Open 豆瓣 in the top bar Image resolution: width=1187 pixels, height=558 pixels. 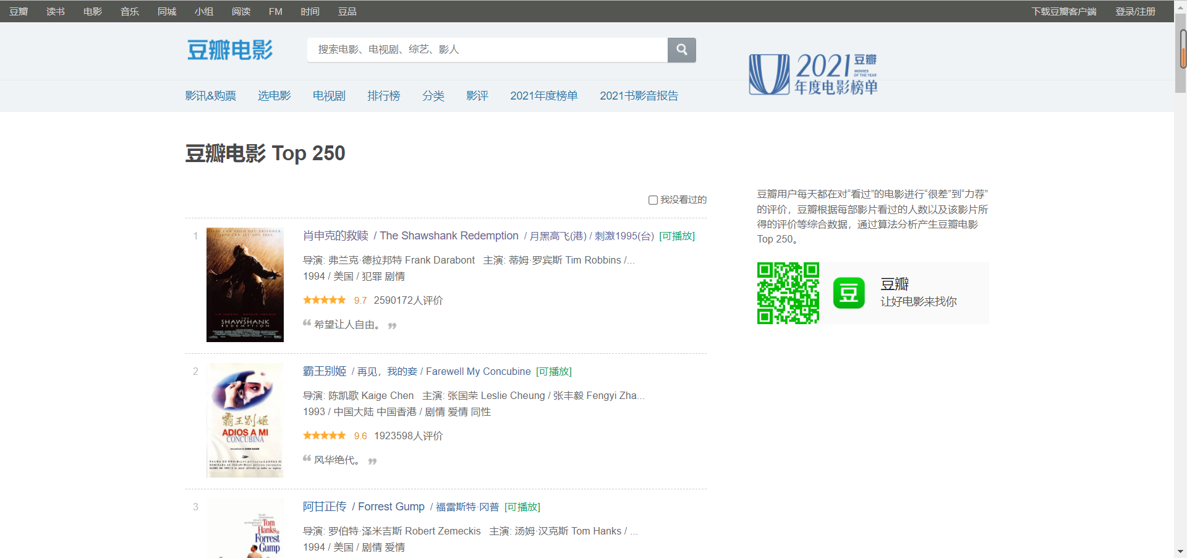(x=19, y=12)
